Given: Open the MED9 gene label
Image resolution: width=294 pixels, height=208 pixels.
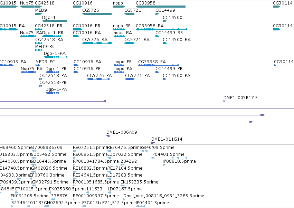Looking at the screenshot, I should 41,10.
